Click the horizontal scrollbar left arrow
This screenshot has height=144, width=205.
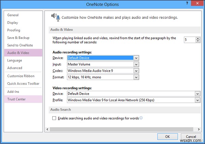pos(47,129)
